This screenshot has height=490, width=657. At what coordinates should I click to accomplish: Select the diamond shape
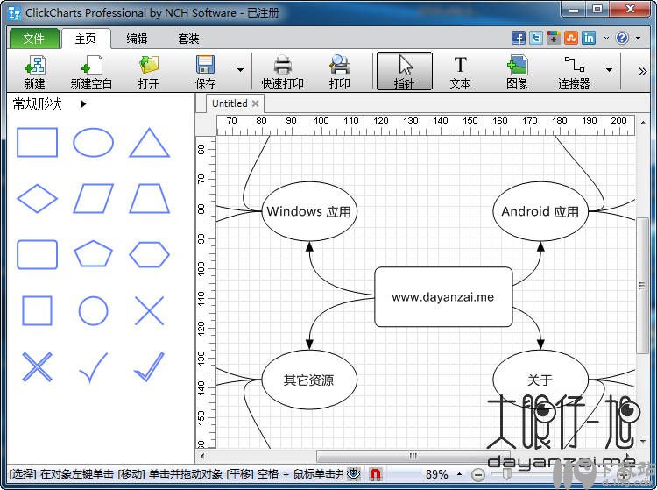(x=38, y=198)
